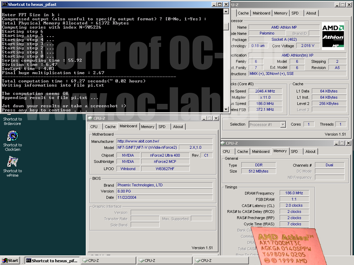Click the console window system menu icon
This screenshot has height=265, width=354.
(4, 4)
